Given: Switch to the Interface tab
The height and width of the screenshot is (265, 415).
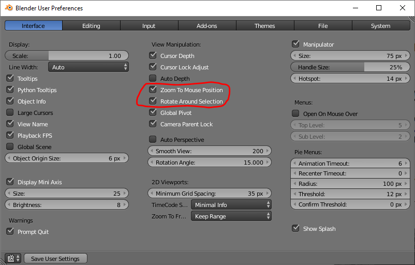Looking at the screenshot, I should pos(33,26).
